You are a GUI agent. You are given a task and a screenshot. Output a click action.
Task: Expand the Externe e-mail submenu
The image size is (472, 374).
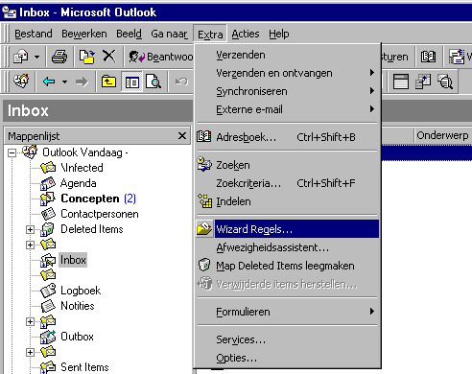pos(287,109)
